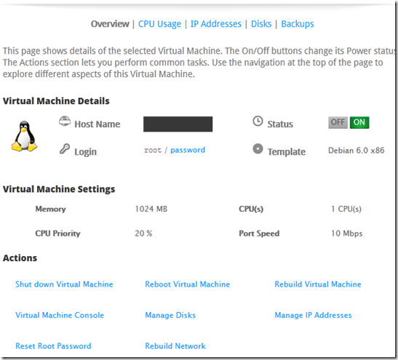Open the CPU Usage tab

coord(159,24)
